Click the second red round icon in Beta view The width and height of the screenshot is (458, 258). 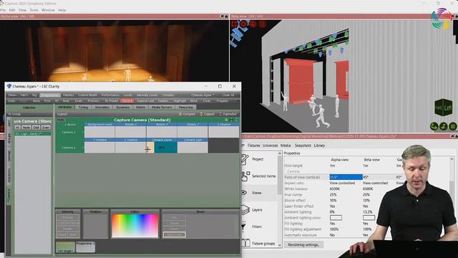[243, 24]
